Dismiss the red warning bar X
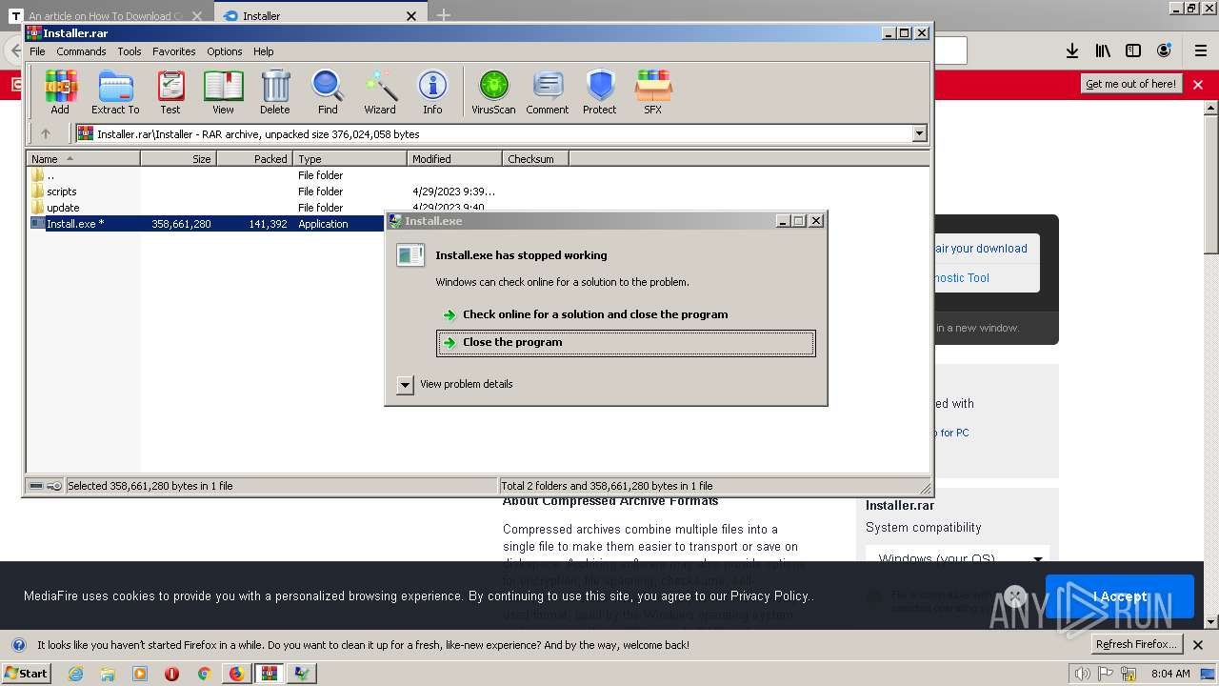1219x686 pixels. 1198,85
